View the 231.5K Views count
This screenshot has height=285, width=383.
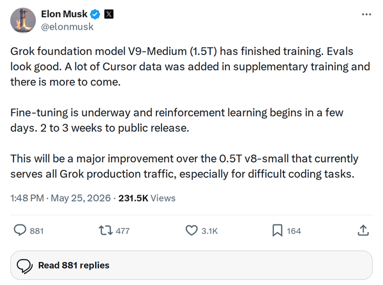tap(147, 198)
